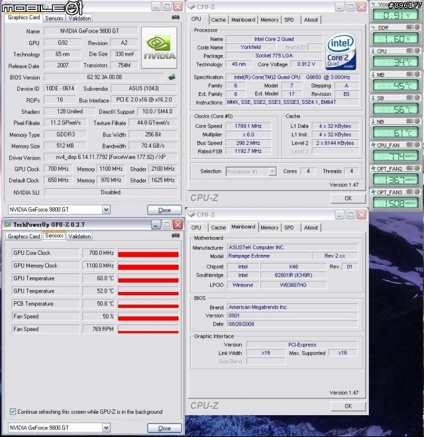Click the Driver Version field in GPU-Z
Viewport: 424px width, 437px height.
(x=111, y=157)
